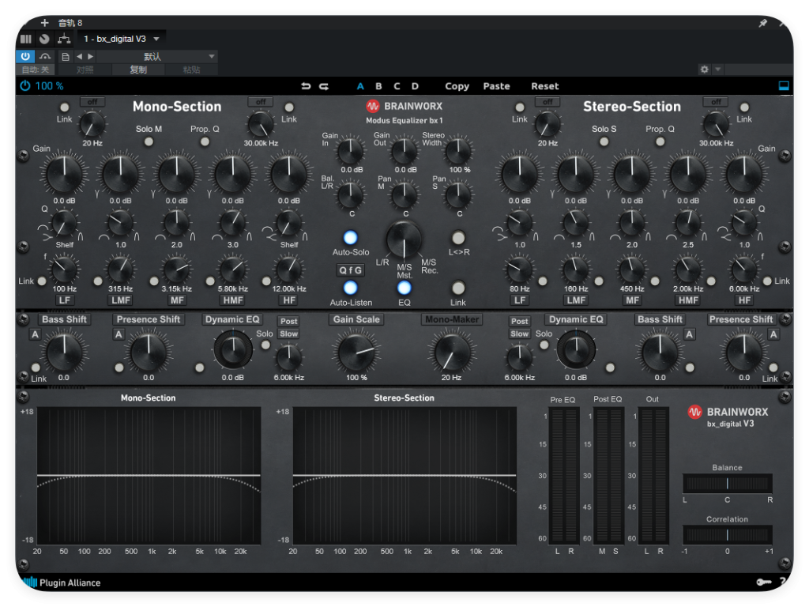Enable Solo M in the Mono-Section
This screenshot has height=607, width=809.
(x=149, y=141)
